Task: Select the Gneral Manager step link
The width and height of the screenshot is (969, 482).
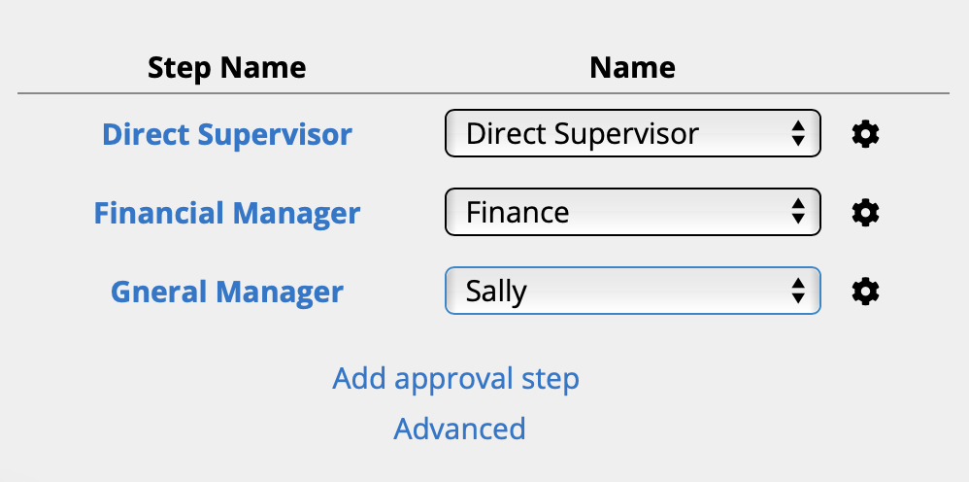Action: point(227,291)
